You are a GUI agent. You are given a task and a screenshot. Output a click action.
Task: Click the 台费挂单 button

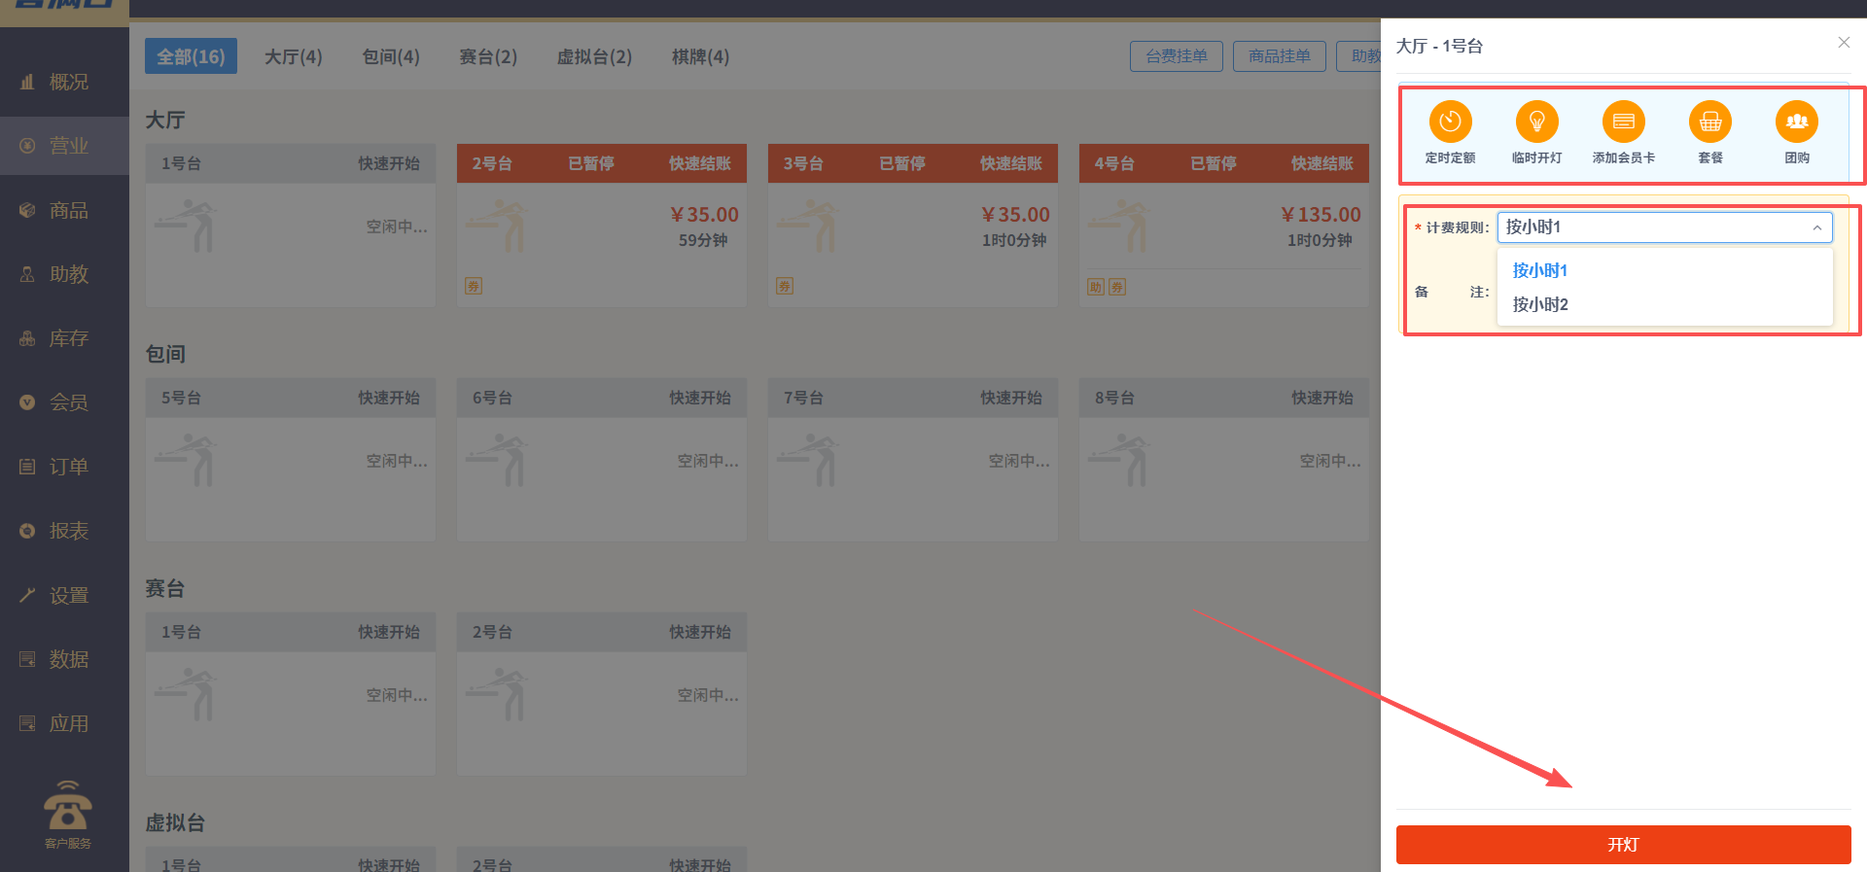pyautogui.click(x=1176, y=56)
